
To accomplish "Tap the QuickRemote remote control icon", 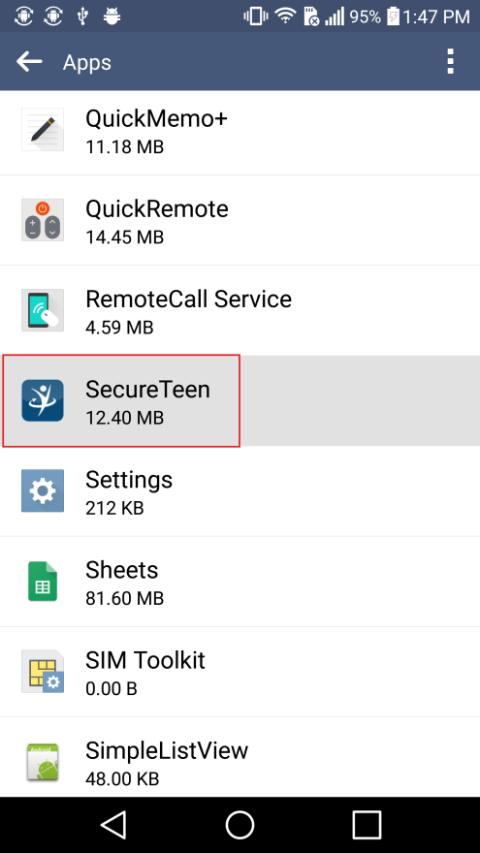I will tap(43, 220).
